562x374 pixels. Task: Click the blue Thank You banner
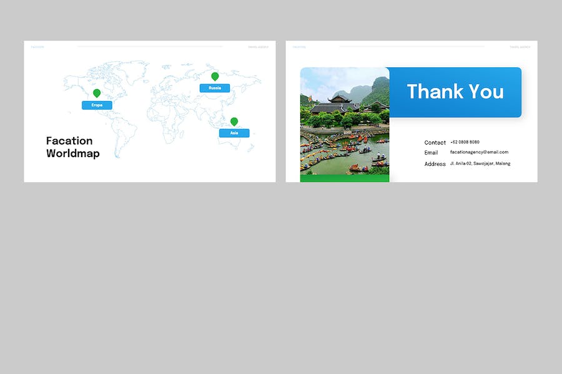[455, 92]
